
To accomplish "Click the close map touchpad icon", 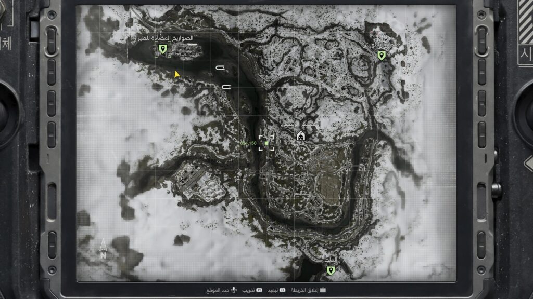I will pyautogui.click(x=323, y=290).
